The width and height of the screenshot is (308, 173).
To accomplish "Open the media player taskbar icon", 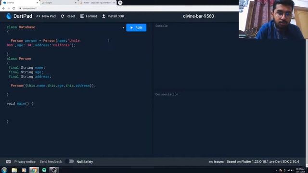I will click(24, 170).
